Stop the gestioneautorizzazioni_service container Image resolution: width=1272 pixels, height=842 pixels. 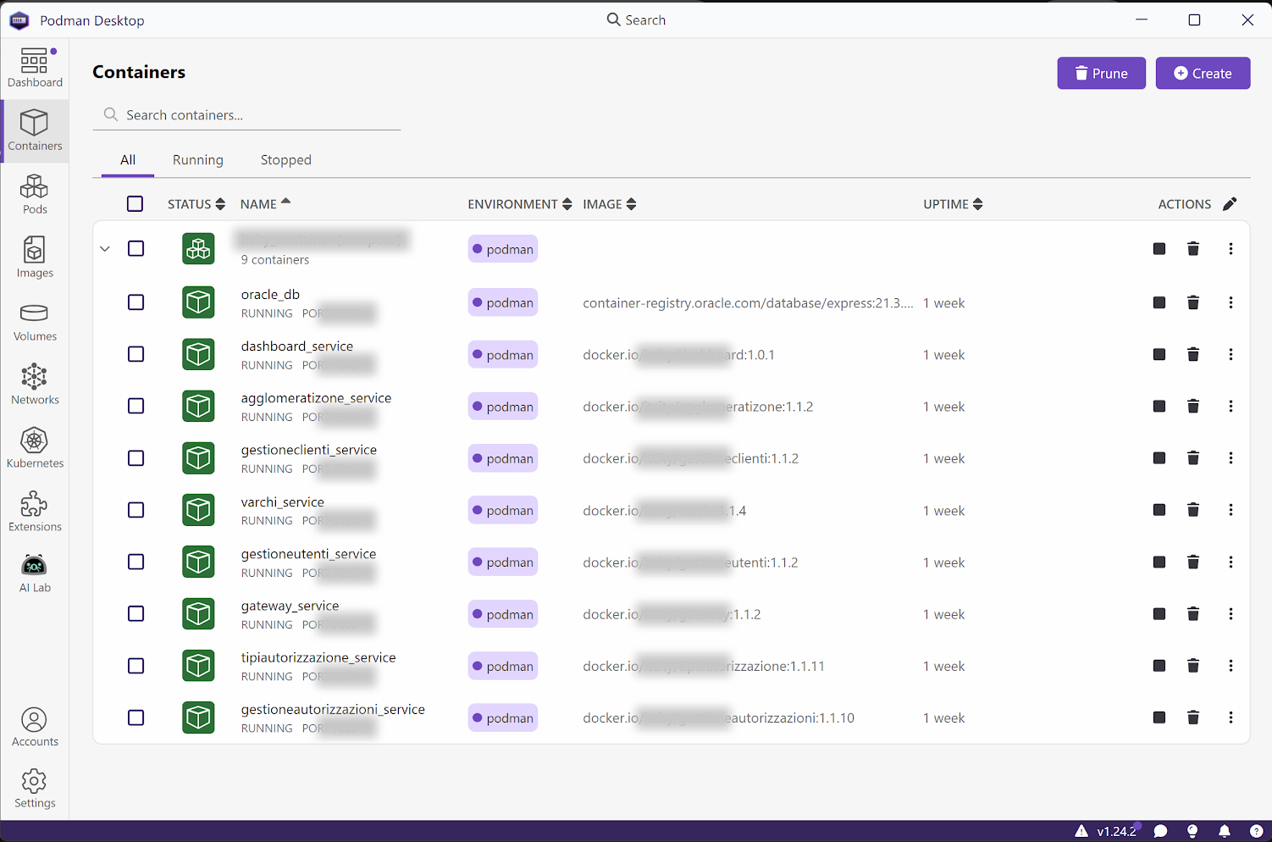coord(1159,717)
